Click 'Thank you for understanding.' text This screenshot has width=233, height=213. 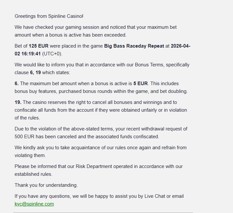46,185
